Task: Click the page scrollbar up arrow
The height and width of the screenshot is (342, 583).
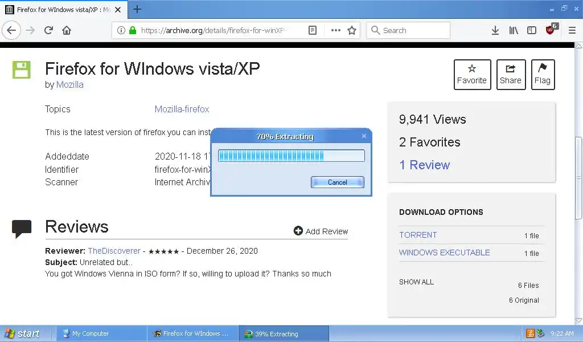Action: (x=579, y=46)
